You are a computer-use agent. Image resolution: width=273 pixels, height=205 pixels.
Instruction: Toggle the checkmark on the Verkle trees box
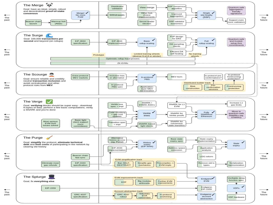tap(154, 112)
